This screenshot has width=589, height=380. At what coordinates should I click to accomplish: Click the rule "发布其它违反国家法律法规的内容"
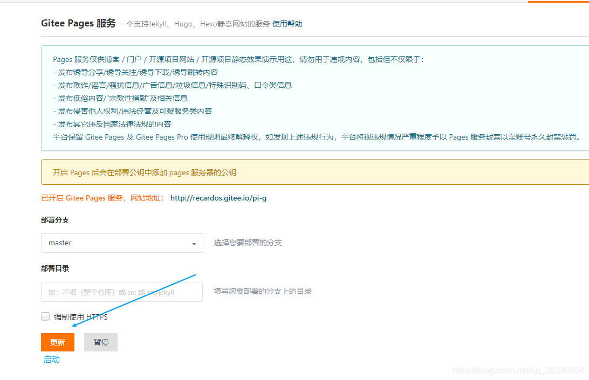[x=112, y=124]
